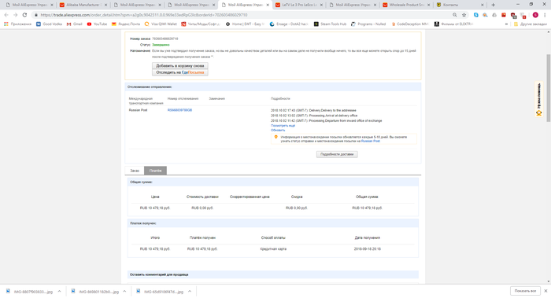Switch to the Контакты browser tab
This screenshot has width=551, height=298.
click(460, 5)
